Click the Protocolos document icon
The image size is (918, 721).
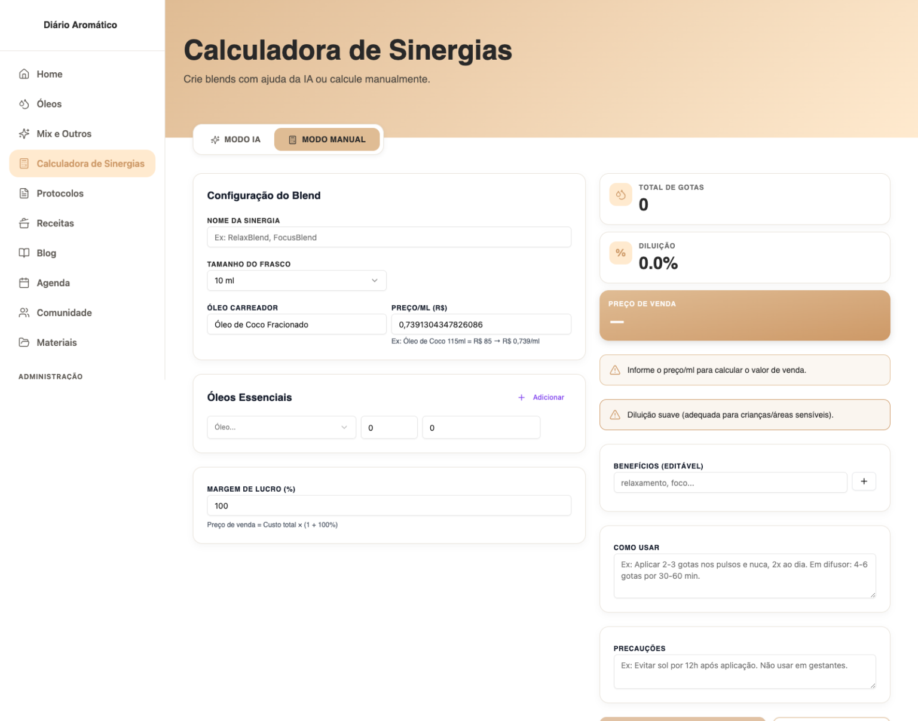click(24, 194)
